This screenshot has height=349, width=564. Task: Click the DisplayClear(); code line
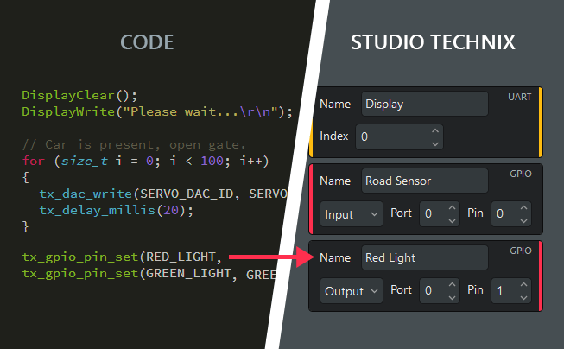pyautogui.click(x=79, y=95)
